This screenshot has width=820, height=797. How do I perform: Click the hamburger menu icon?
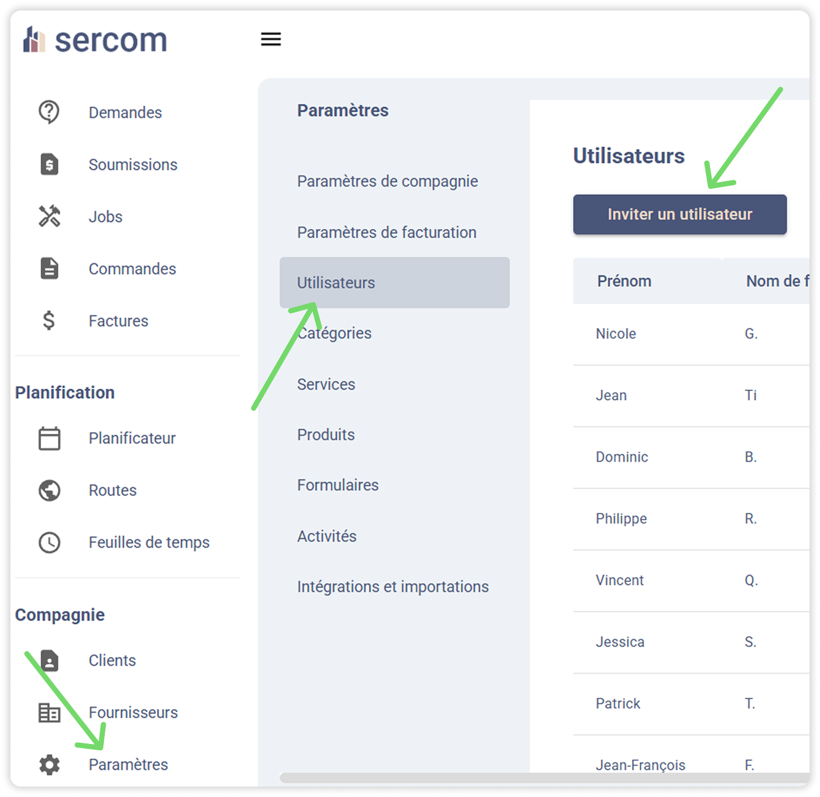[x=271, y=39]
